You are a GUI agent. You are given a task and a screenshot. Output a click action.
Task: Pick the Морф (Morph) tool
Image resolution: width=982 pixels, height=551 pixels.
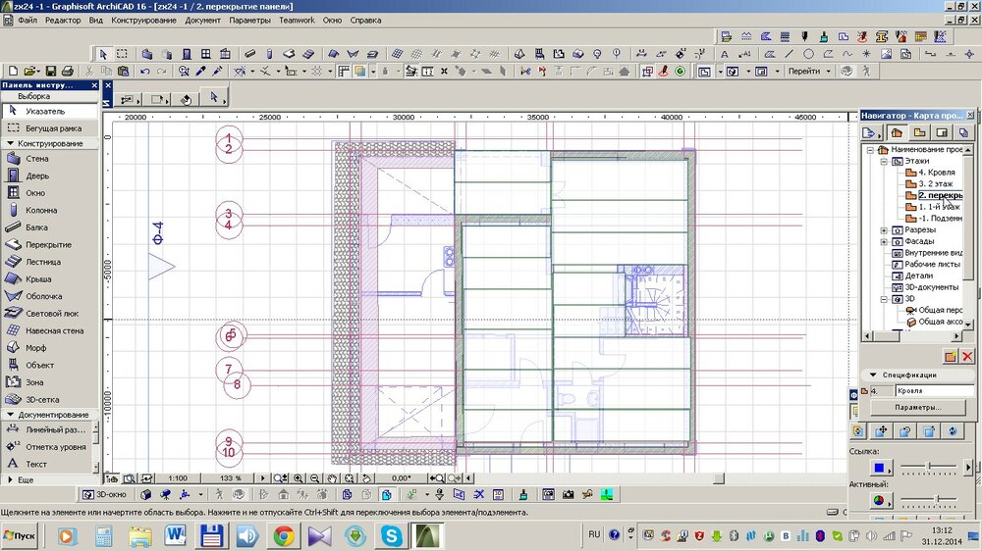point(35,348)
